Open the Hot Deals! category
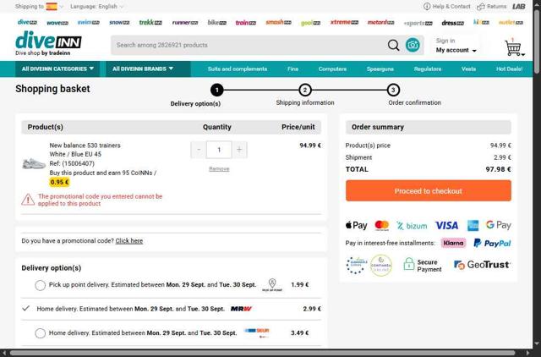Viewport: 541px width, 357px height. (509, 69)
